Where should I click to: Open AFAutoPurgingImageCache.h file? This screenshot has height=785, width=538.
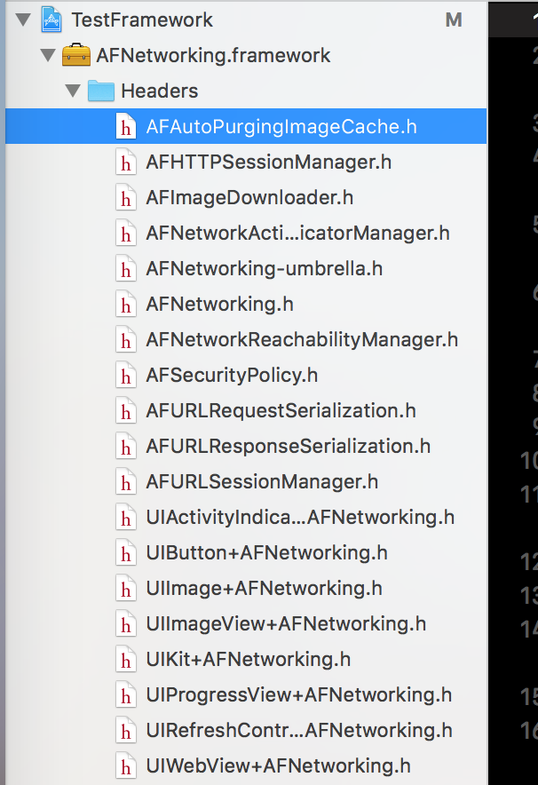click(x=246, y=126)
